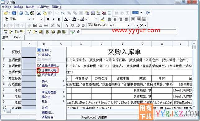
Task: Align text right
Action: tap(120, 19)
